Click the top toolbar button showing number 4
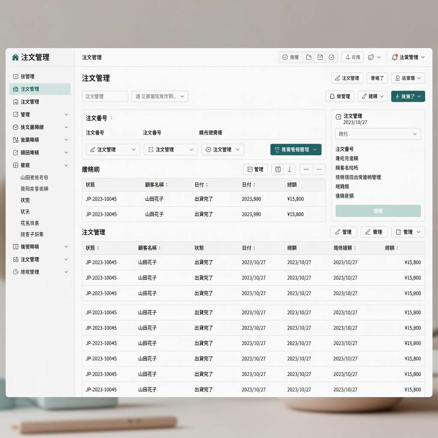Screen dimensions: 438x438 point(352,57)
